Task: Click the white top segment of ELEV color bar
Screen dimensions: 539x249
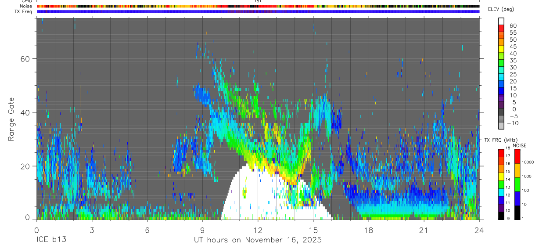Action: click(501, 21)
